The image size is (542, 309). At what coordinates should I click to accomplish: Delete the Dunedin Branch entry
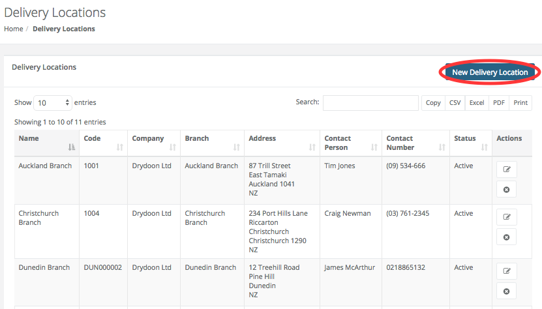pyautogui.click(x=506, y=290)
